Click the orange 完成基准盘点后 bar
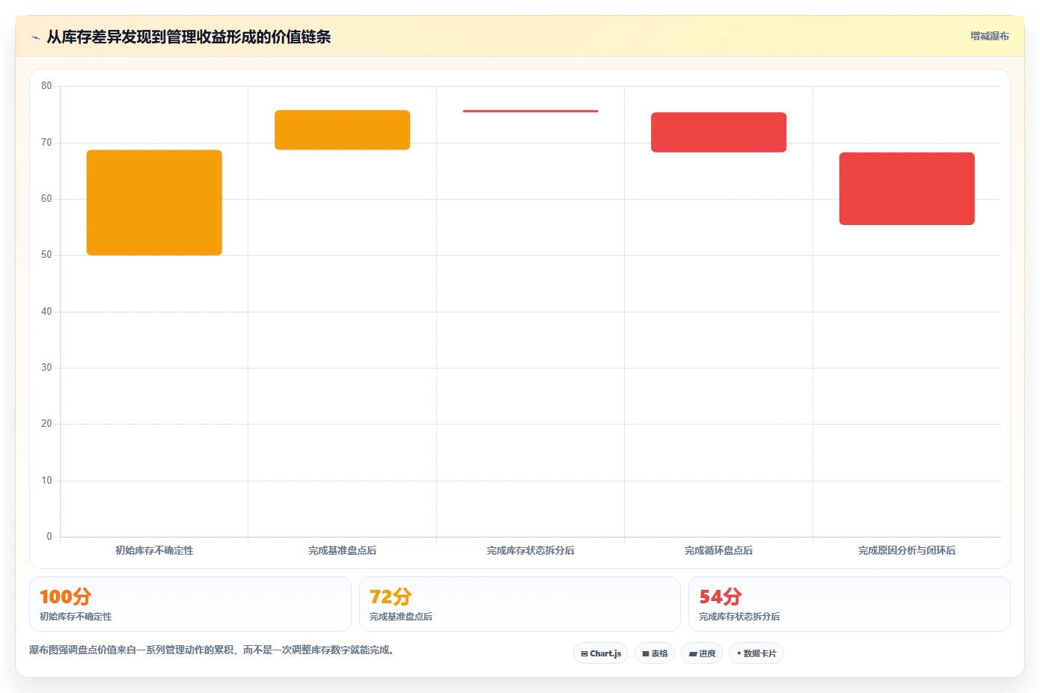Screen dimensions: 1040x693 [342, 130]
